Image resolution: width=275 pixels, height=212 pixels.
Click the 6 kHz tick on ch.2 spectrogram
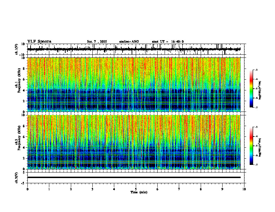tap(24, 137)
